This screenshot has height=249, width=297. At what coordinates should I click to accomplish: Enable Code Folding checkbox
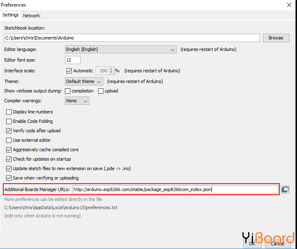pos(9,121)
